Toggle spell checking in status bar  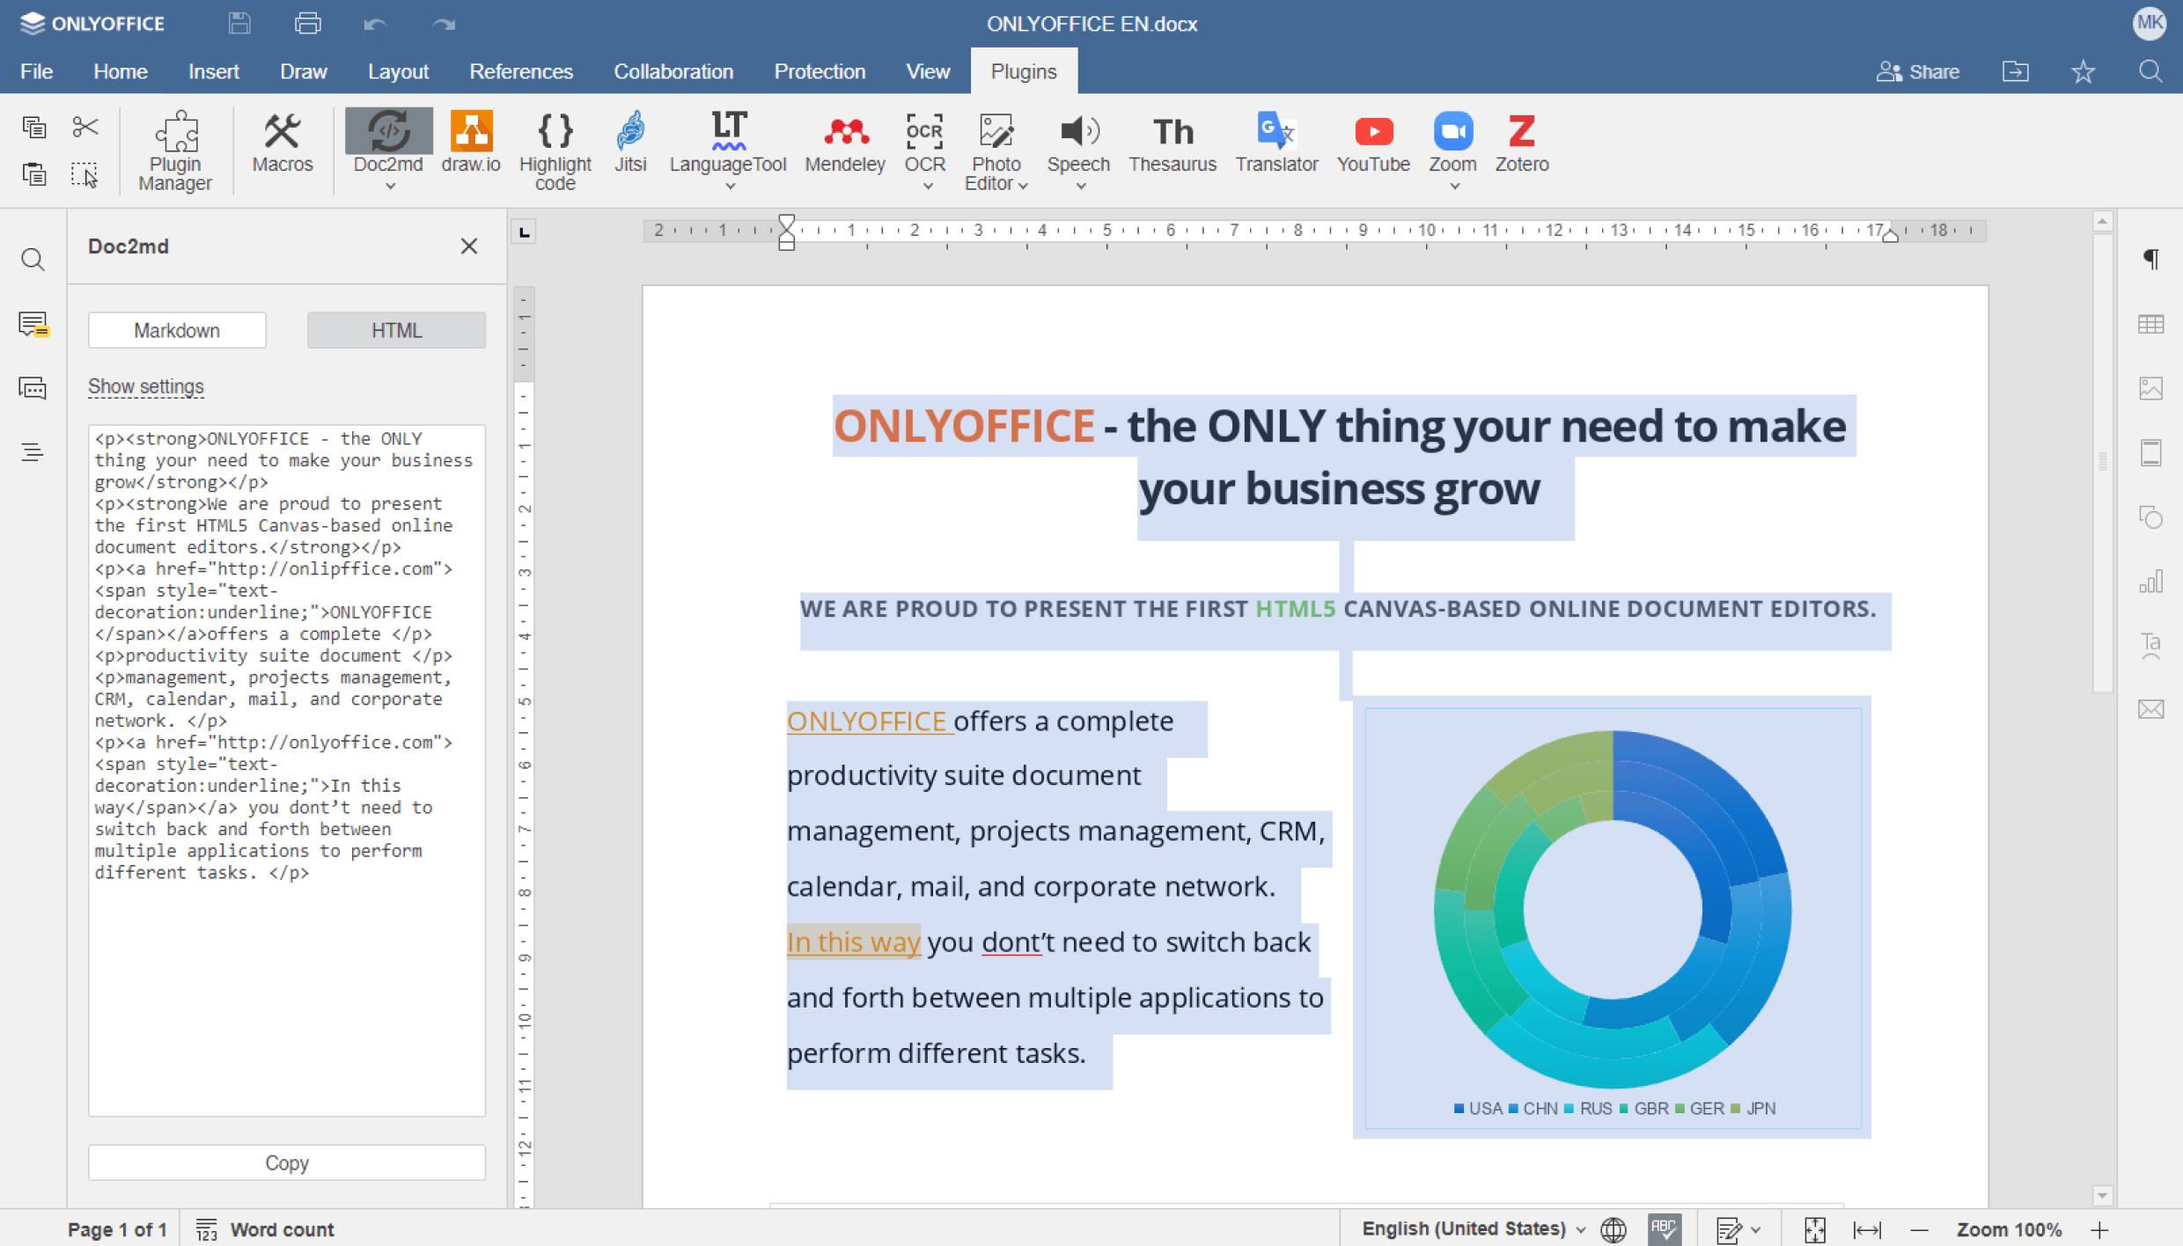1665,1228
